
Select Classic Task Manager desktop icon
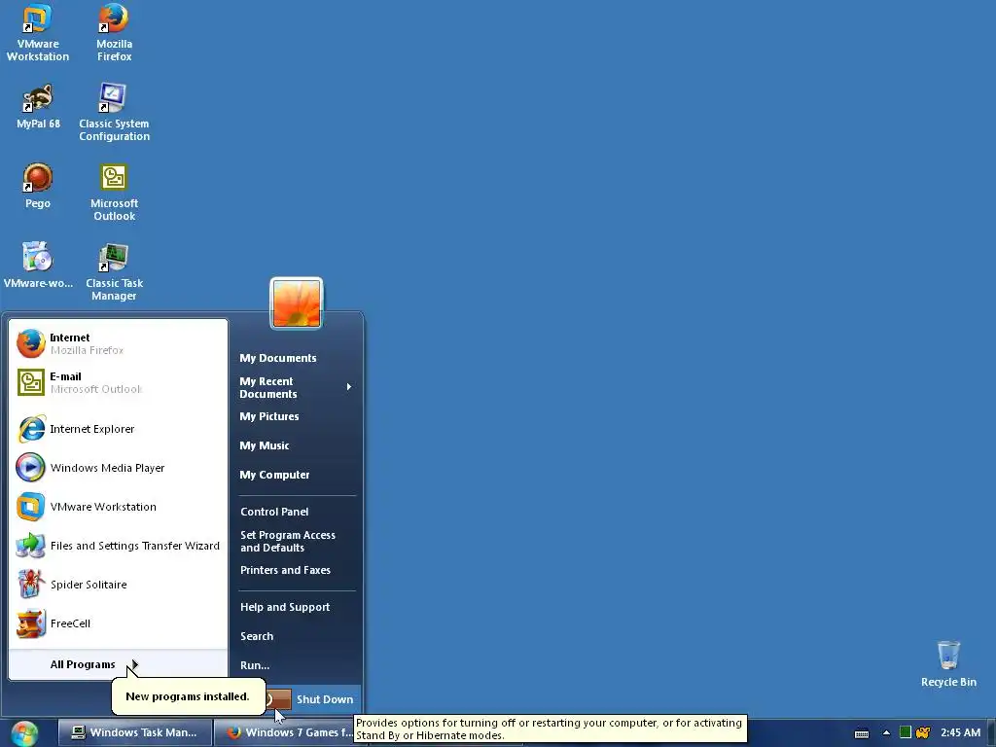114,272
